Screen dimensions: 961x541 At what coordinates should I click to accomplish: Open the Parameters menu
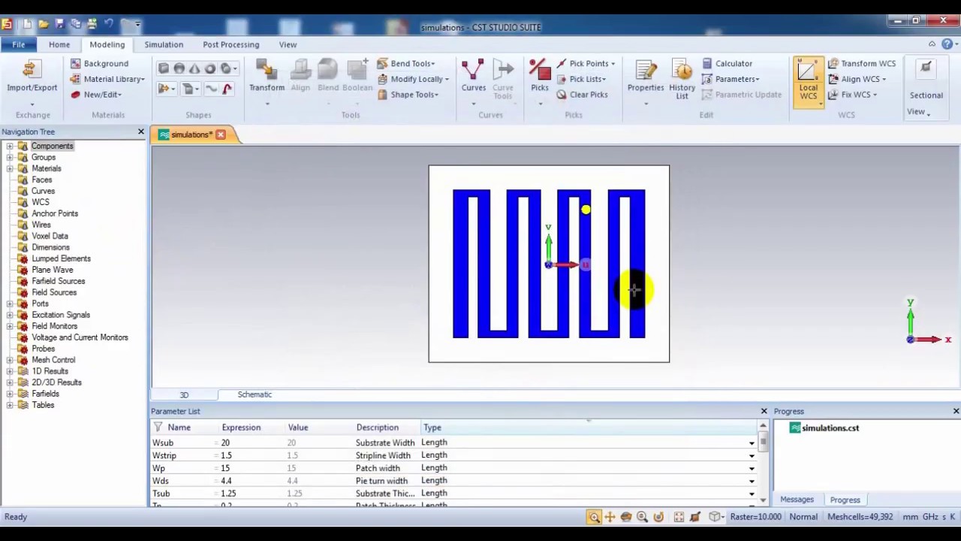(731, 79)
